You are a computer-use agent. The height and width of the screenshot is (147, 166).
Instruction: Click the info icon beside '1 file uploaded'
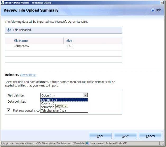coord(8,30)
